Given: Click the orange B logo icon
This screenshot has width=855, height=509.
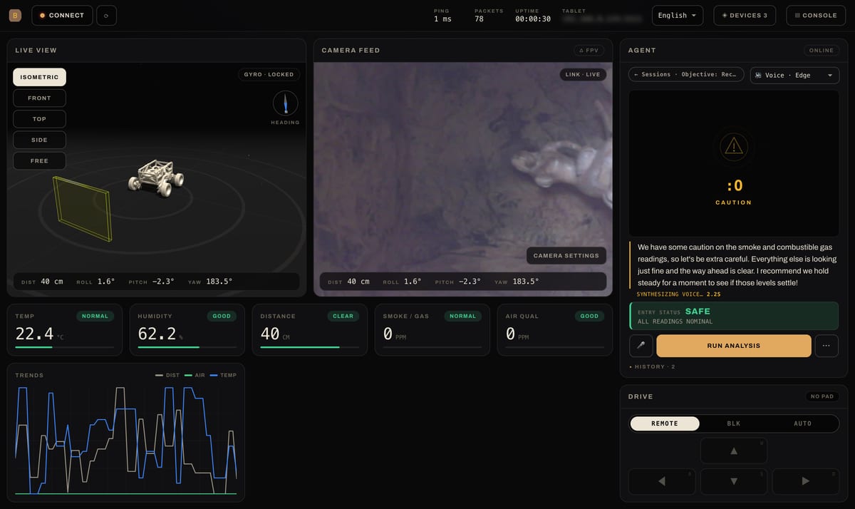Looking at the screenshot, I should click(x=15, y=15).
